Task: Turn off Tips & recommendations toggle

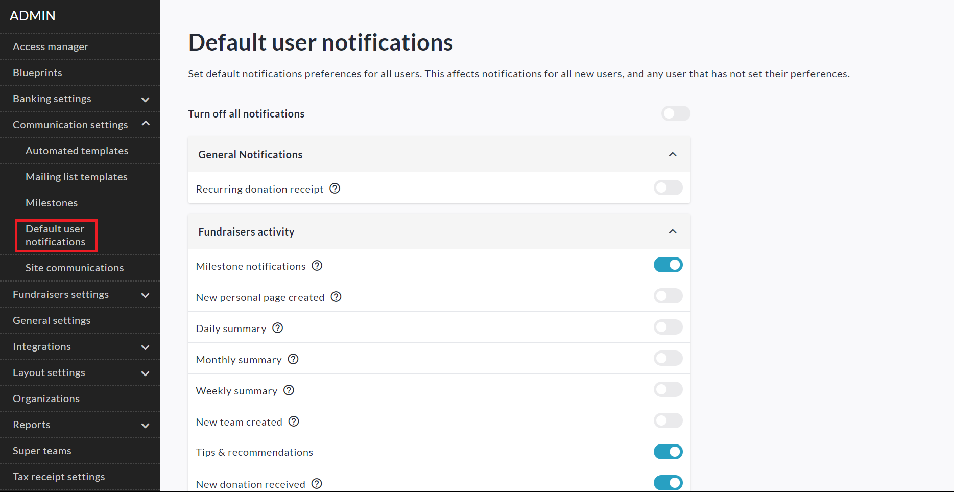Action: coord(667,452)
